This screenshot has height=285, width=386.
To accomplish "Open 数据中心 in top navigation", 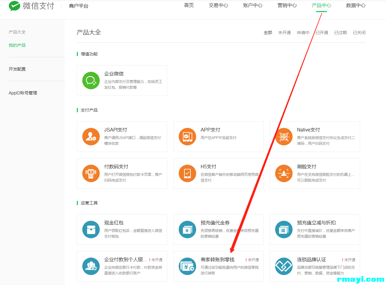I will (x=356, y=5).
